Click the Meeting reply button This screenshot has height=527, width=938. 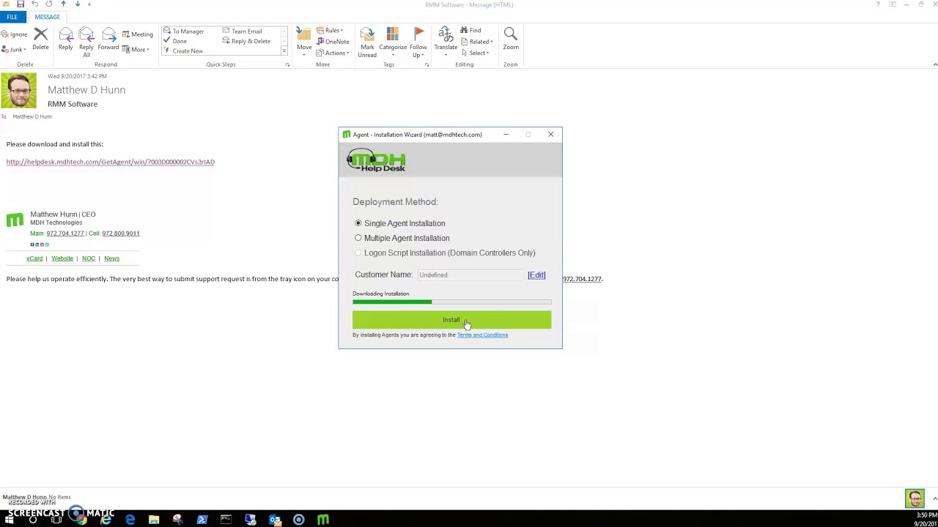coord(137,34)
